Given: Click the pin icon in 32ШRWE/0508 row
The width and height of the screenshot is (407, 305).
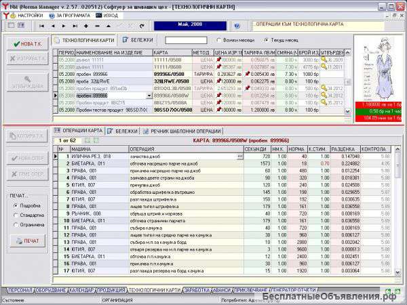Looking at the screenshot, I should 218,81.
